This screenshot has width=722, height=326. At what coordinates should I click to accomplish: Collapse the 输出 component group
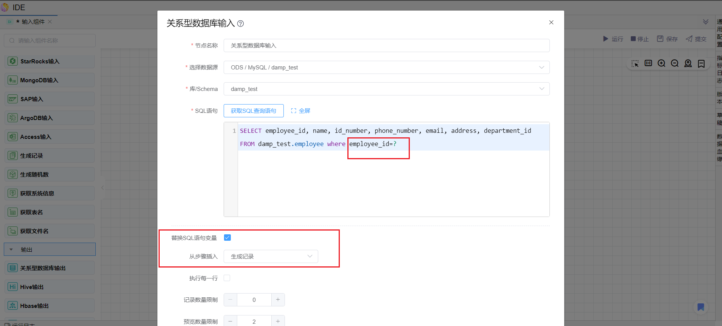[x=11, y=249]
